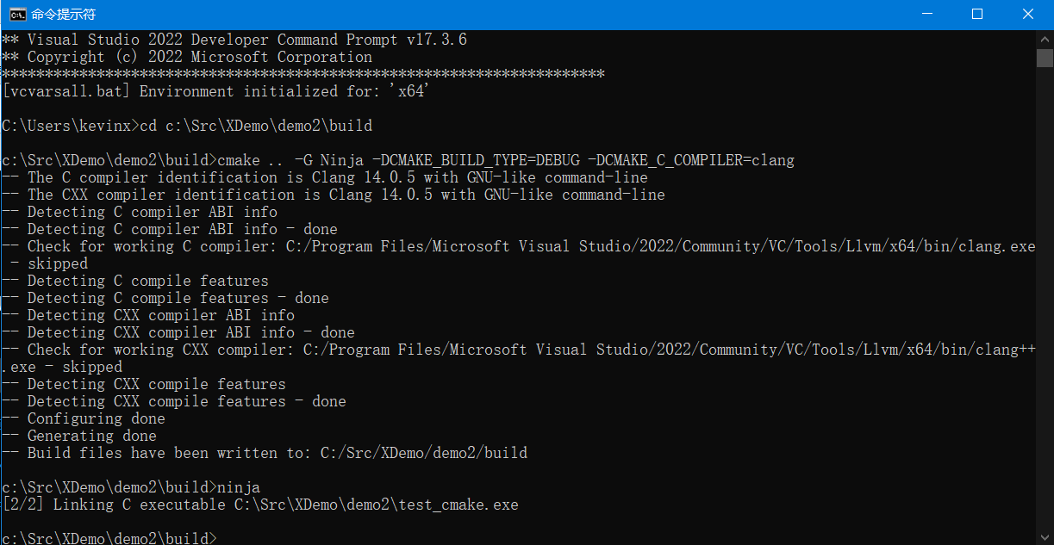
Task: Click the vcvarsall.bat environment initialized line
Action: [x=213, y=91]
